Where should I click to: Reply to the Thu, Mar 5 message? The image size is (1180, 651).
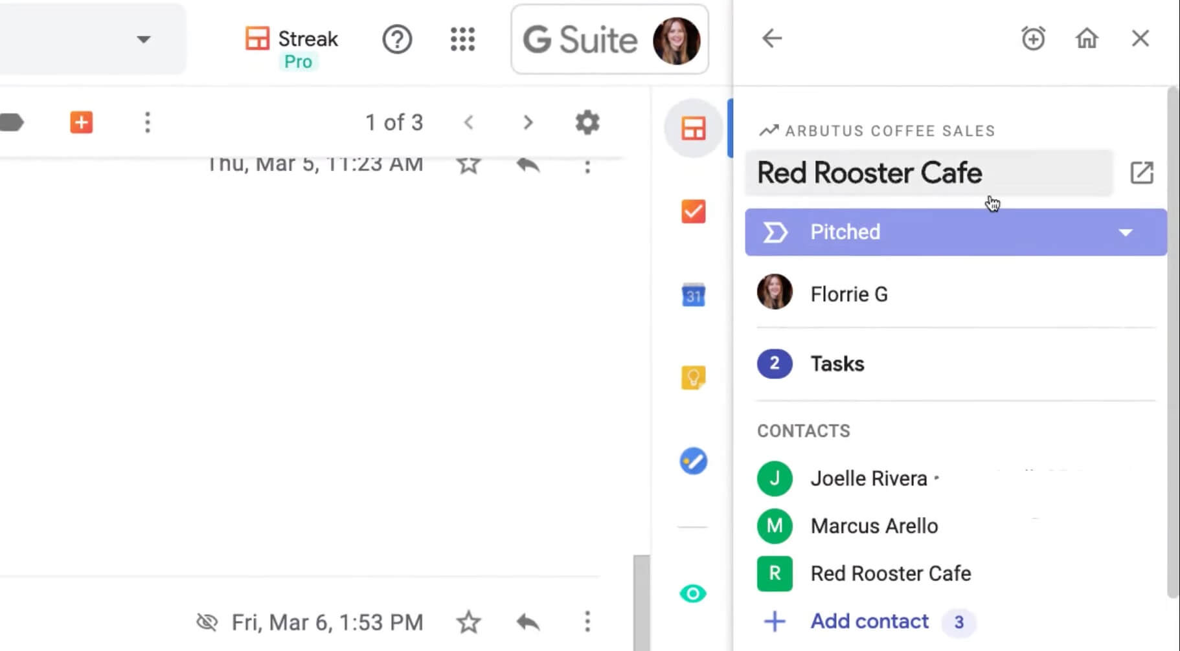pos(528,164)
